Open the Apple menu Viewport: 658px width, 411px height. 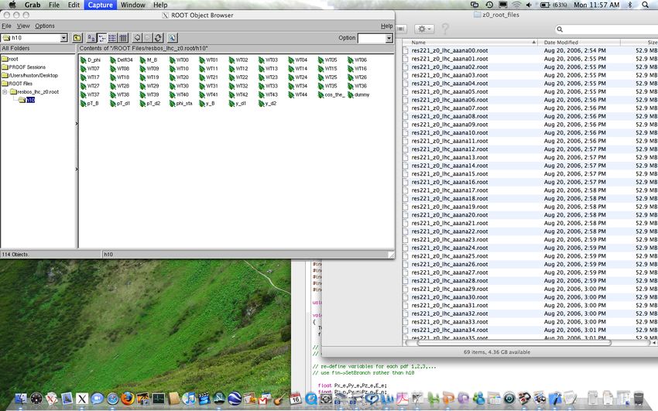coord(12,5)
